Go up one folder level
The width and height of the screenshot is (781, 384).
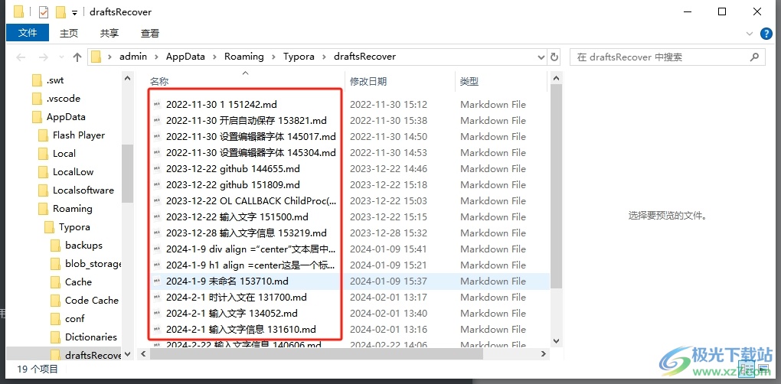pos(77,57)
